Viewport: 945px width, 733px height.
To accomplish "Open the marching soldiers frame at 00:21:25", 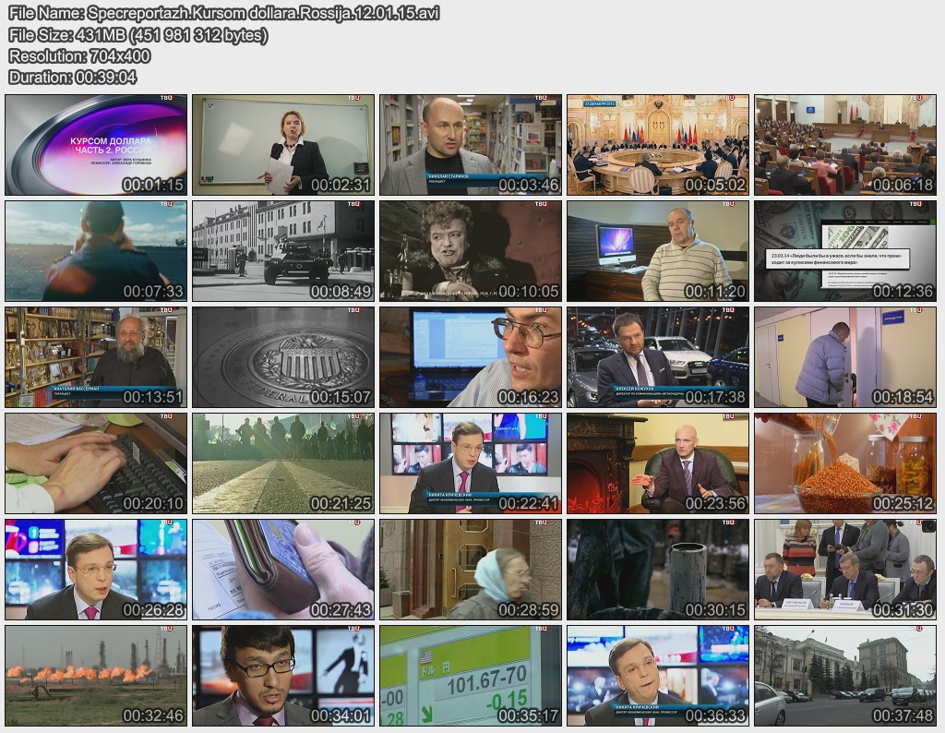I will point(283,463).
